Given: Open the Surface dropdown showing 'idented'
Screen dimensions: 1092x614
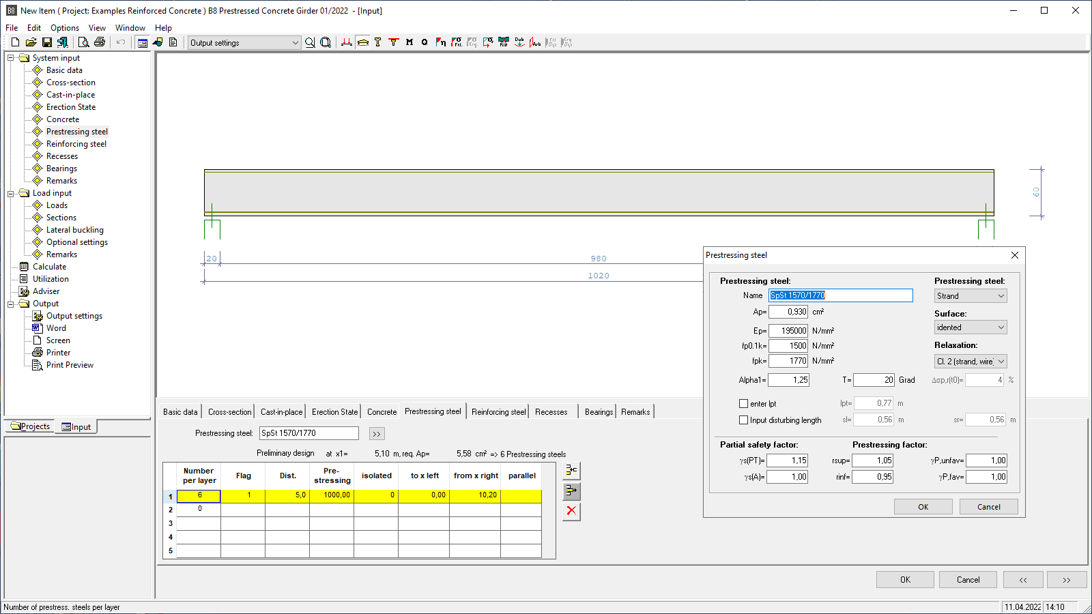Looking at the screenshot, I should [971, 327].
